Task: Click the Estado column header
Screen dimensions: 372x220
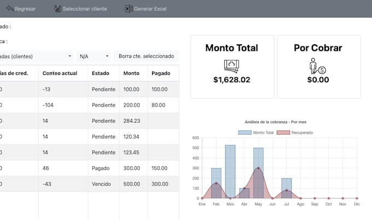Action: [x=100, y=73]
